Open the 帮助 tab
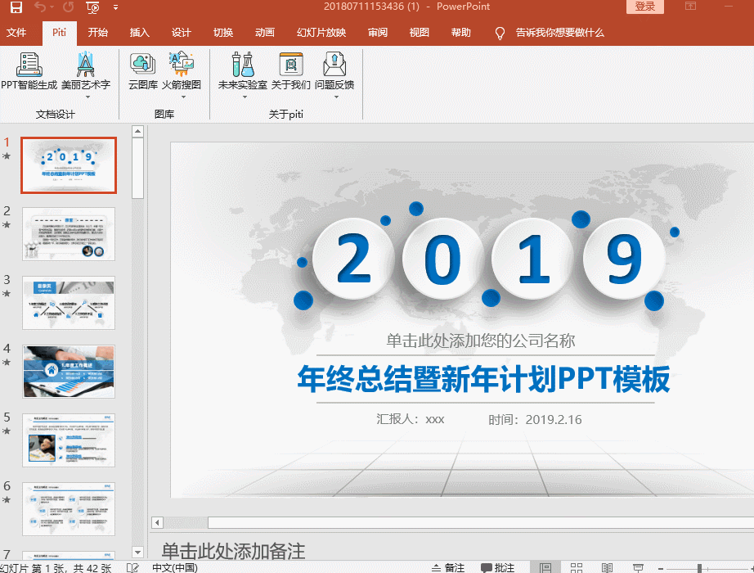 [x=460, y=33]
